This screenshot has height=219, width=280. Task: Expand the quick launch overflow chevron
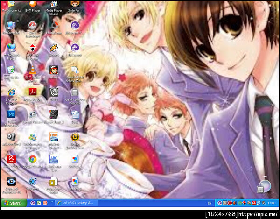(x=52, y=202)
